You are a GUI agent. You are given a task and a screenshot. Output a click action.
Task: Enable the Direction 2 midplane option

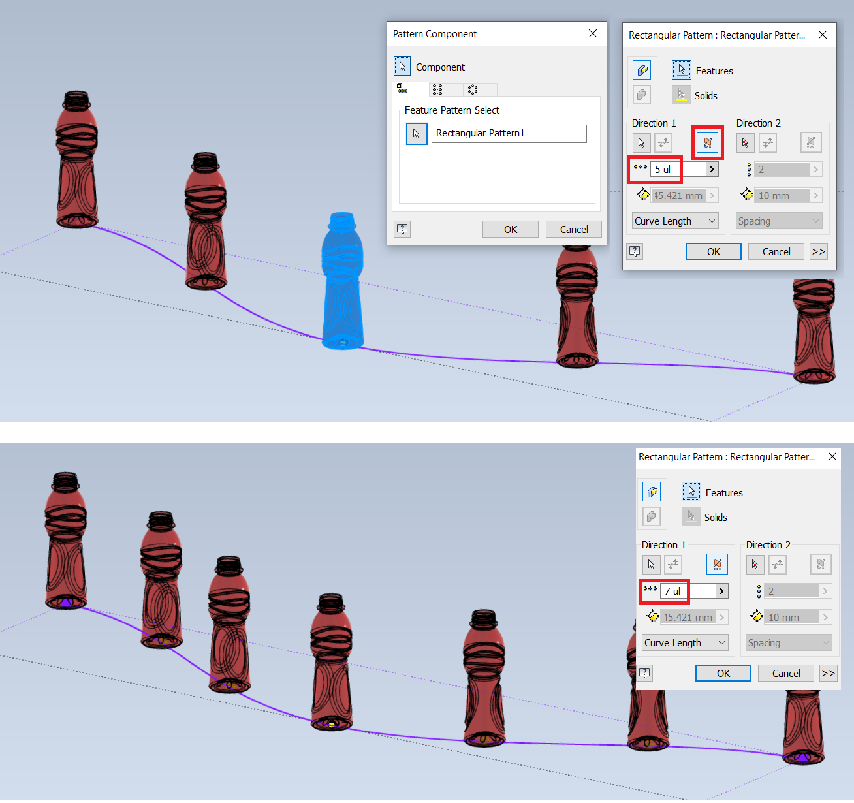(812, 142)
